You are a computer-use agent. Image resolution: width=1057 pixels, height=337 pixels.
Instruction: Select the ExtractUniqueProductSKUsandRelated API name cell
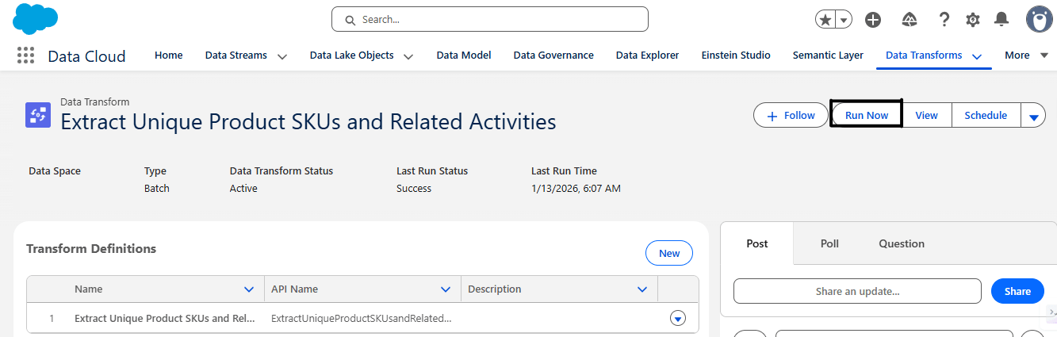[x=362, y=318]
